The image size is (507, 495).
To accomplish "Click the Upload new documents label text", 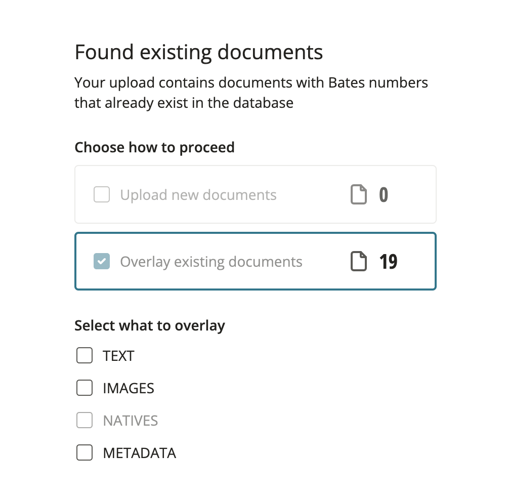I will tap(198, 194).
